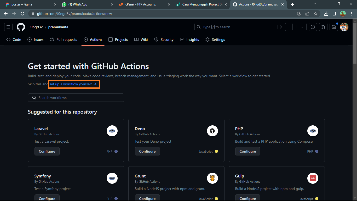Configure the Gulp workflow
Image resolution: width=357 pixels, height=201 pixels.
(248, 198)
